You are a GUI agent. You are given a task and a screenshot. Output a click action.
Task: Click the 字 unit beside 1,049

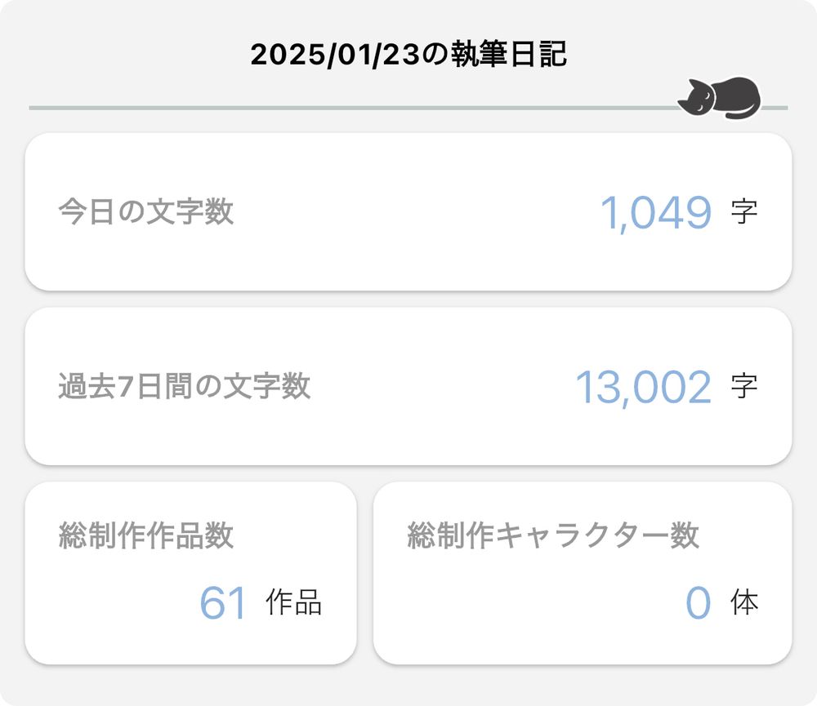pos(744,212)
